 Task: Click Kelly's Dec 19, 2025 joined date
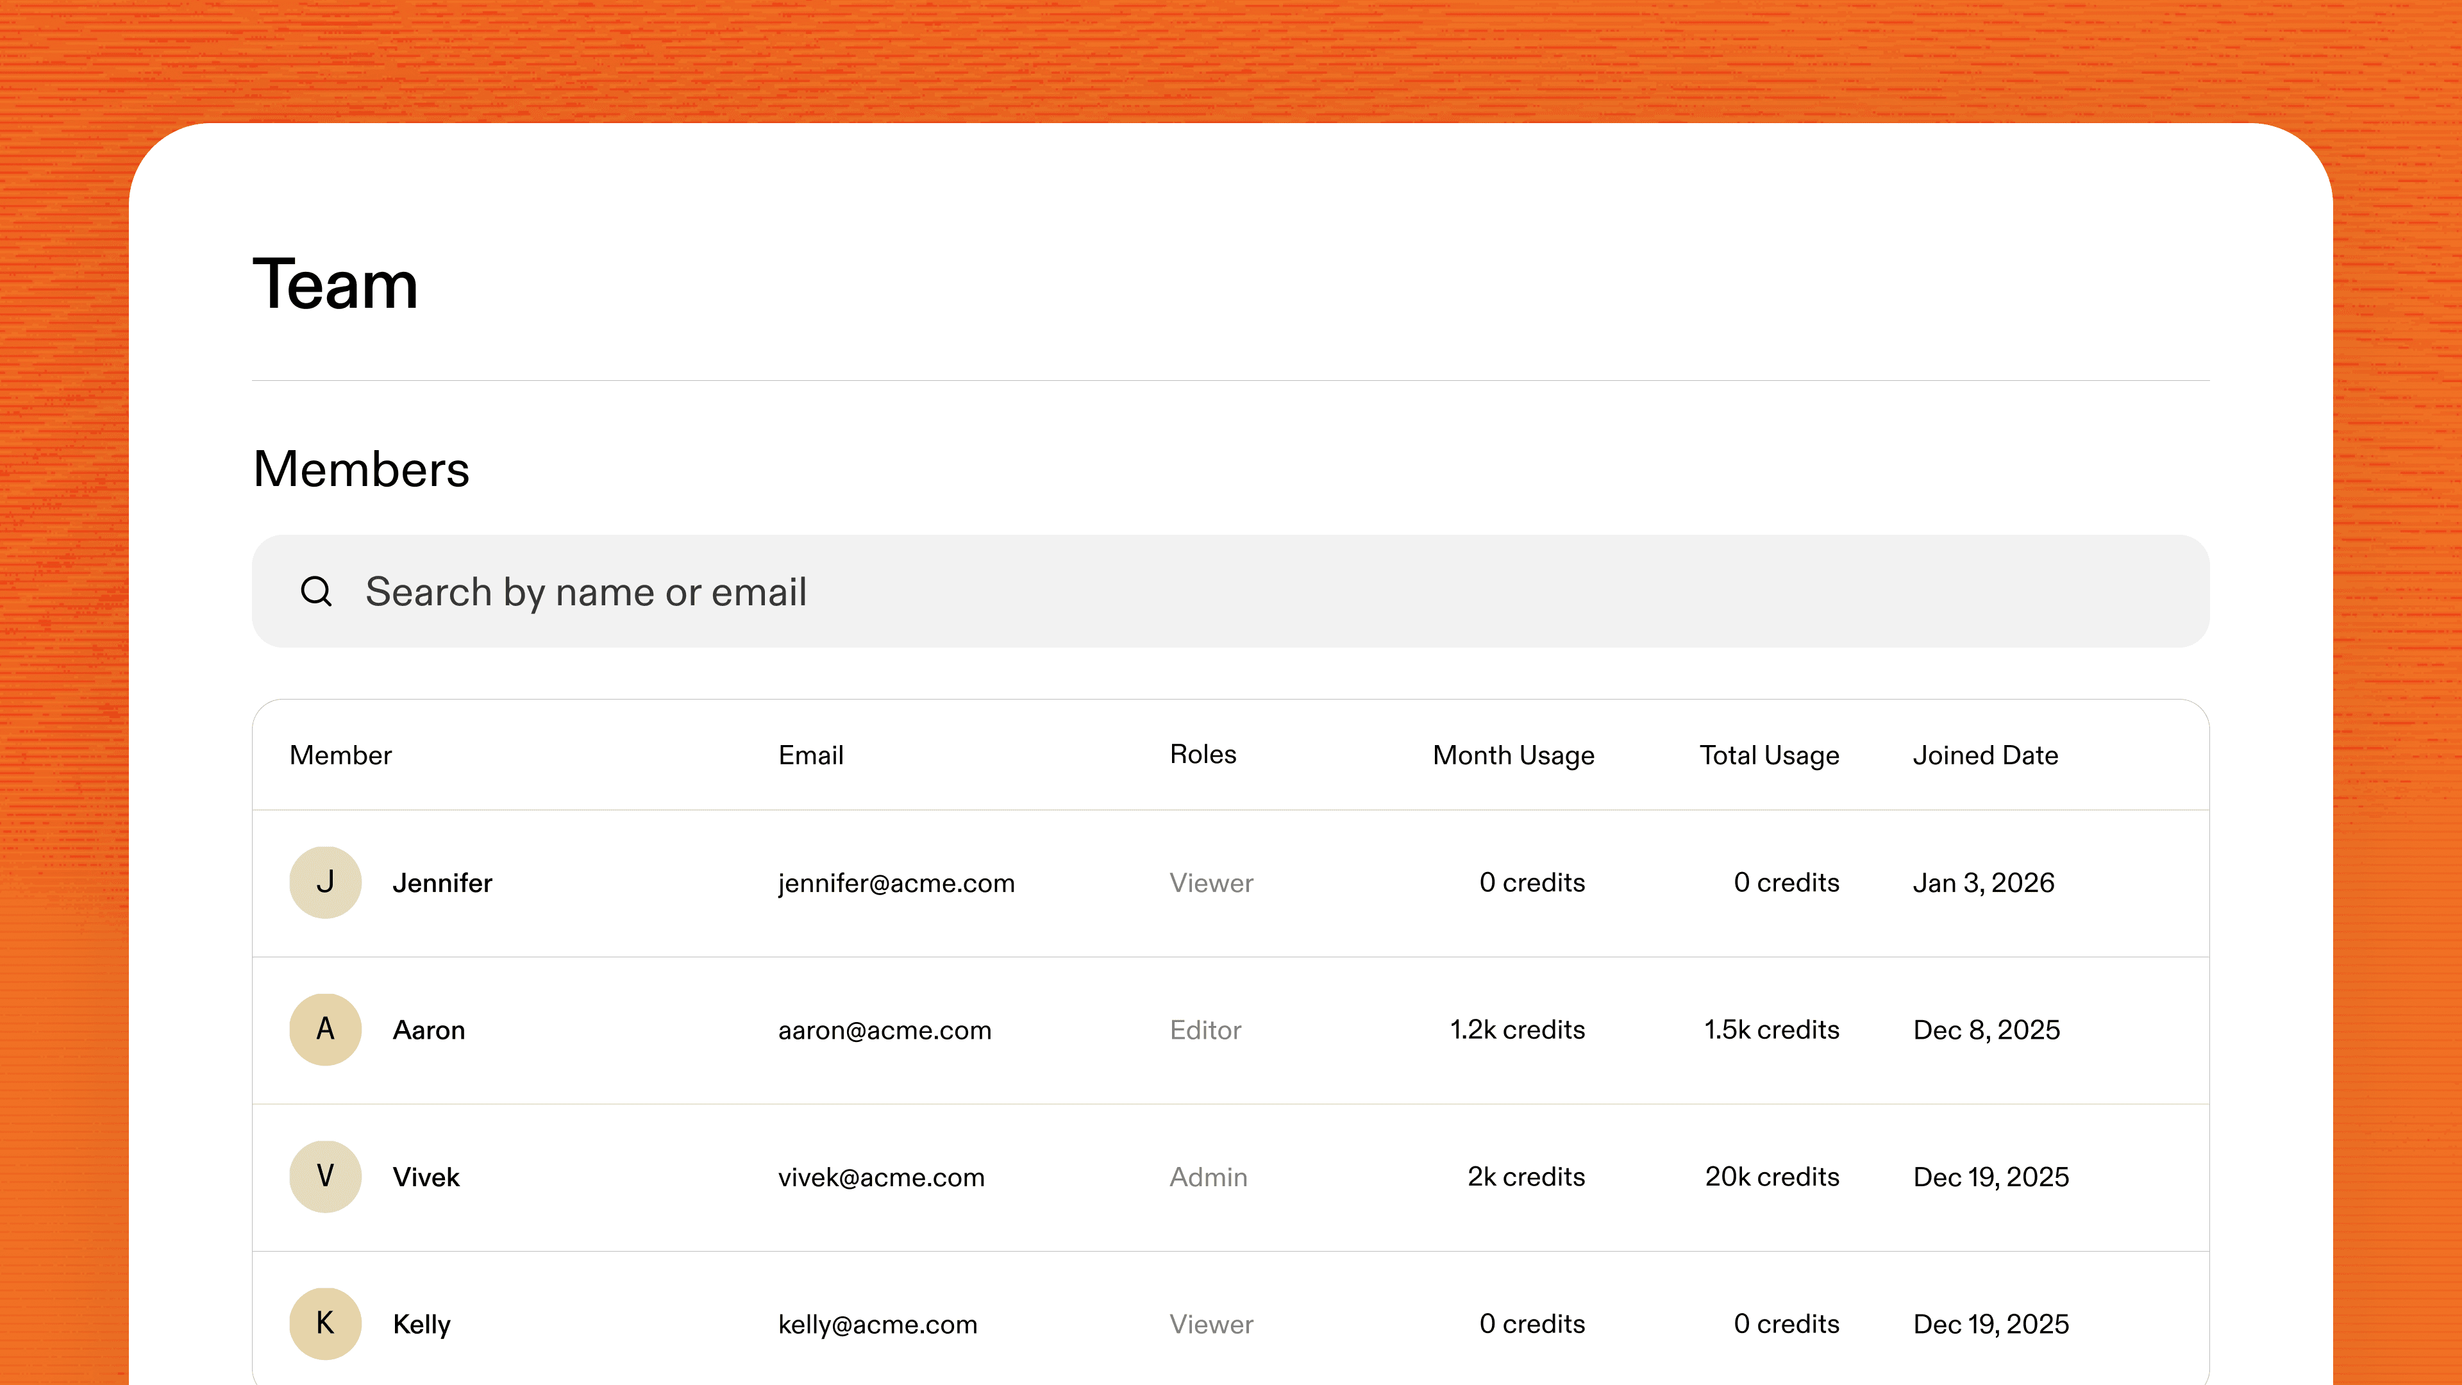(x=1990, y=1324)
